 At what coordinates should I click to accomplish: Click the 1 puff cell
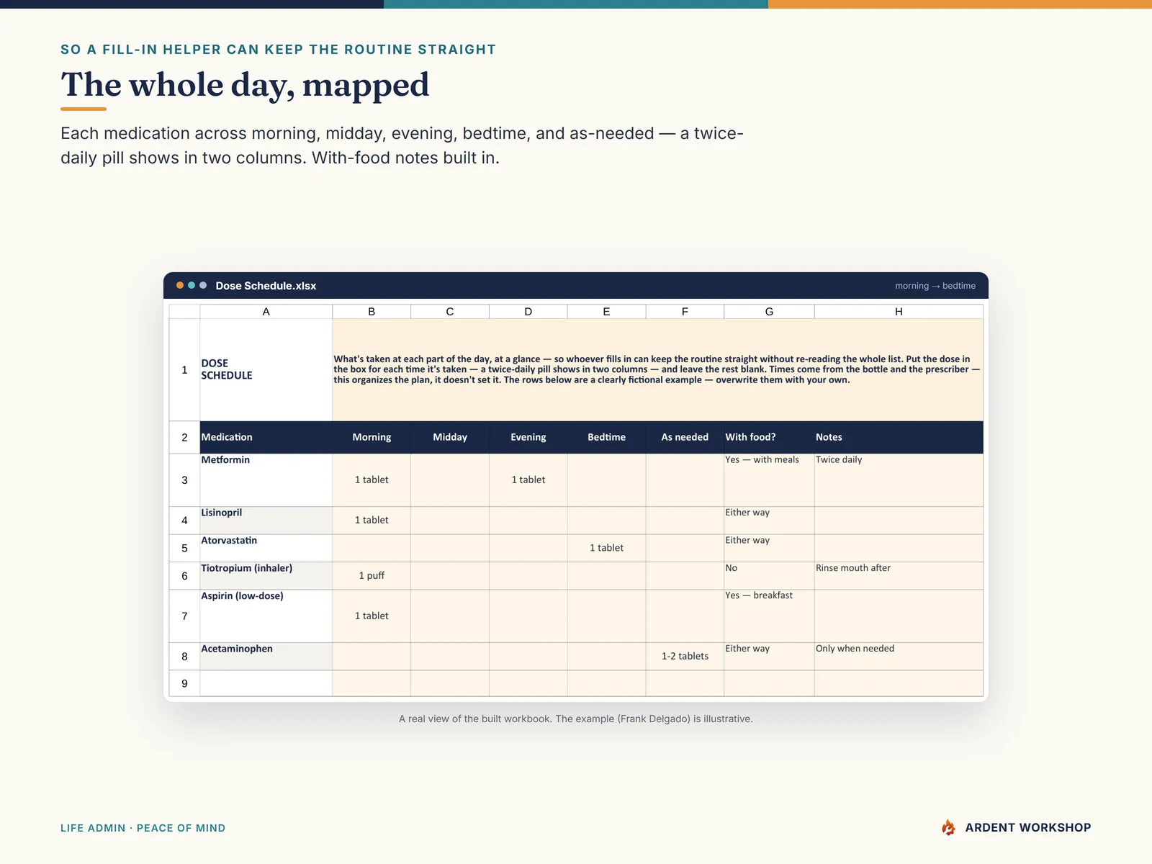372,576
